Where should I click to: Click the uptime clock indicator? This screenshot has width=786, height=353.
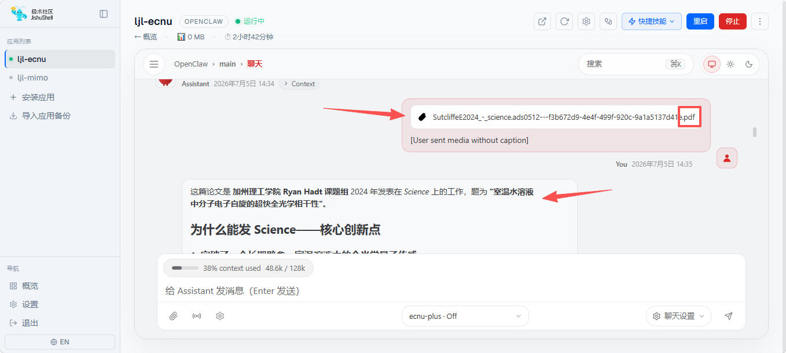coord(249,37)
